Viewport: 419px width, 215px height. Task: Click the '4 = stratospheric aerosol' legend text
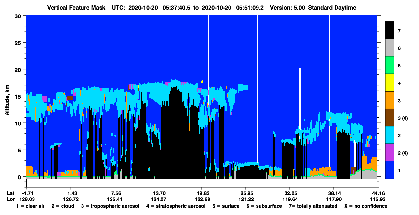(176, 206)
